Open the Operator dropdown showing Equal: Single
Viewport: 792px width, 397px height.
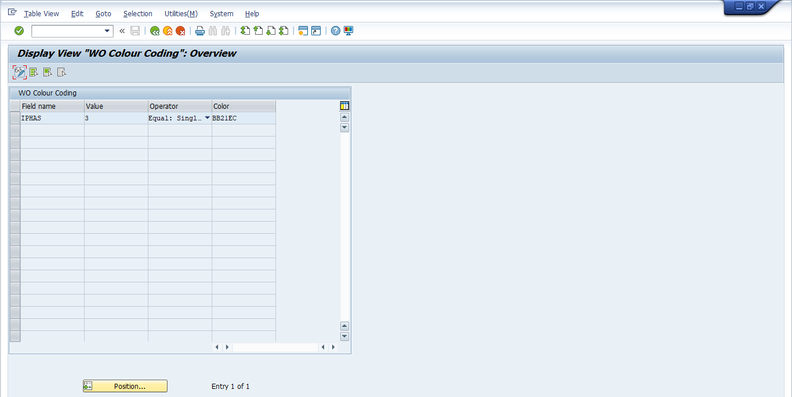click(x=207, y=117)
